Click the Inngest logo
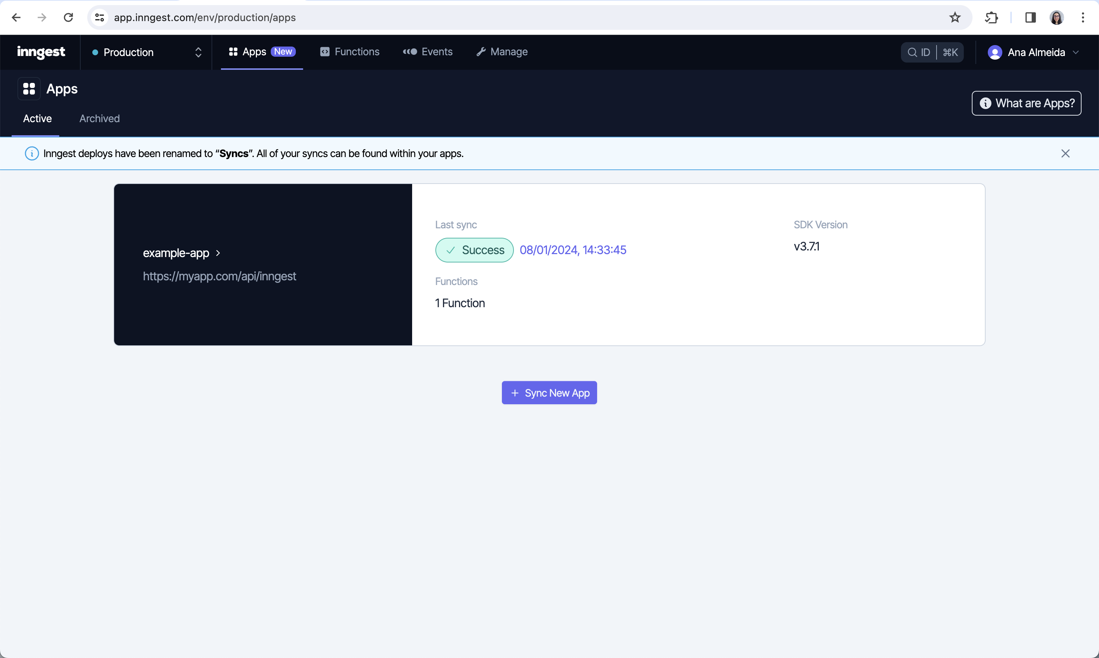 click(41, 52)
